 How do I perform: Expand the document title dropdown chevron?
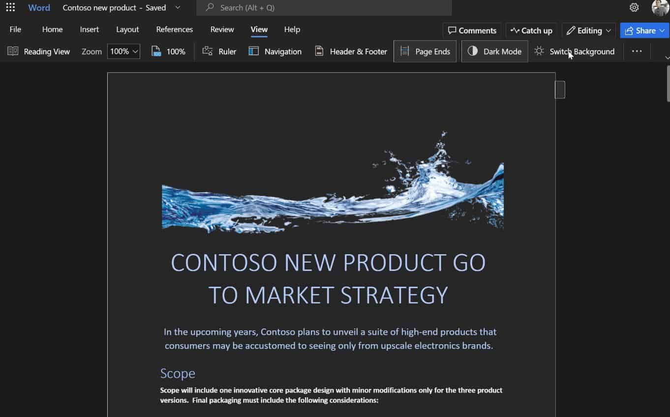tap(178, 7)
